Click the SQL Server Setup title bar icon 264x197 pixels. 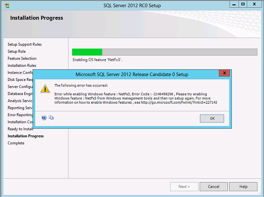coord(7,6)
